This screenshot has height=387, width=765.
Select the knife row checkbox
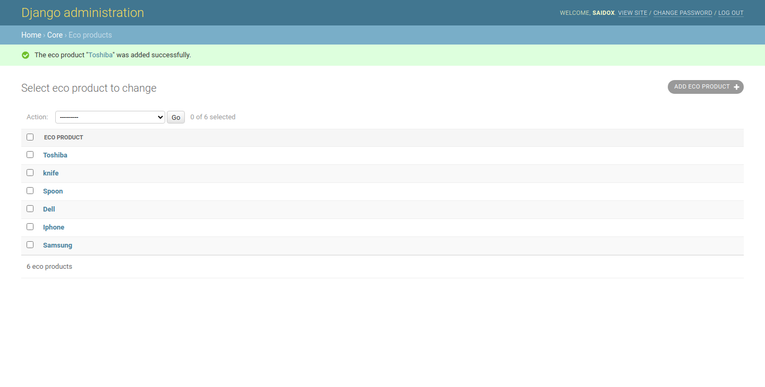pos(30,173)
